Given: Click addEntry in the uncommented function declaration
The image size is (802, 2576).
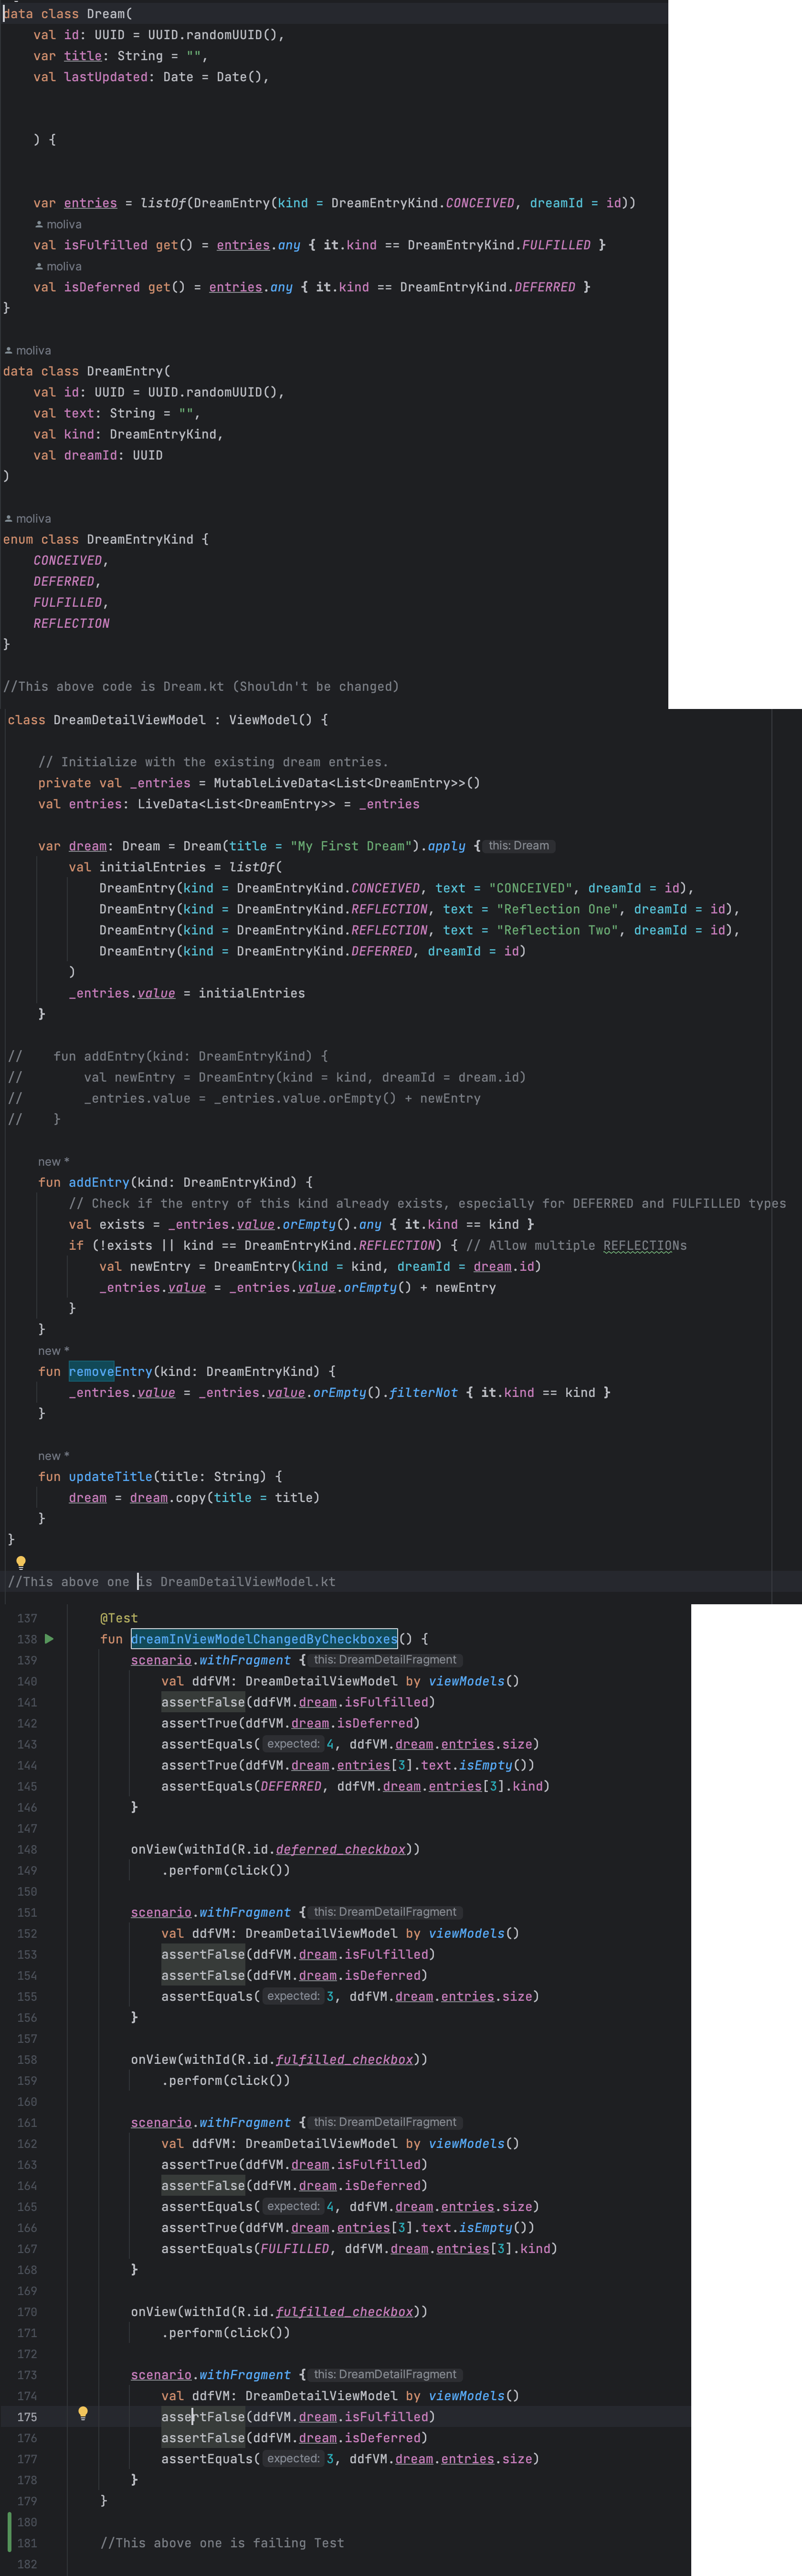Looking at the screenshot, I should (x=99, y=1182).
